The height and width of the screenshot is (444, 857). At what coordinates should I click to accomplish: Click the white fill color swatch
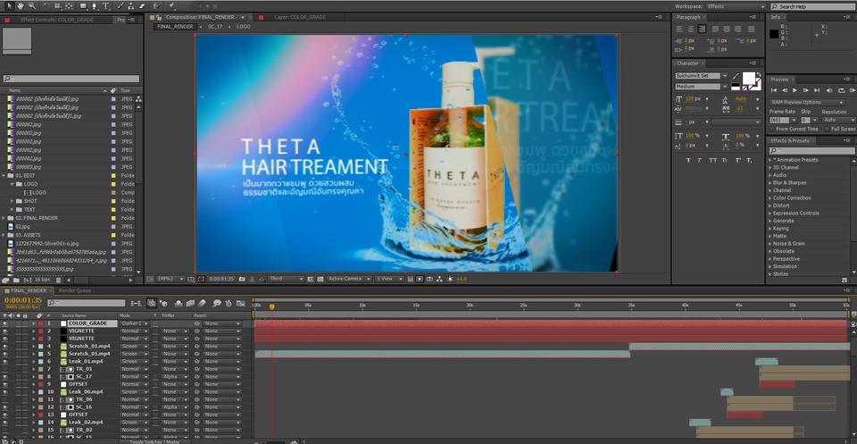click(748, 78)
